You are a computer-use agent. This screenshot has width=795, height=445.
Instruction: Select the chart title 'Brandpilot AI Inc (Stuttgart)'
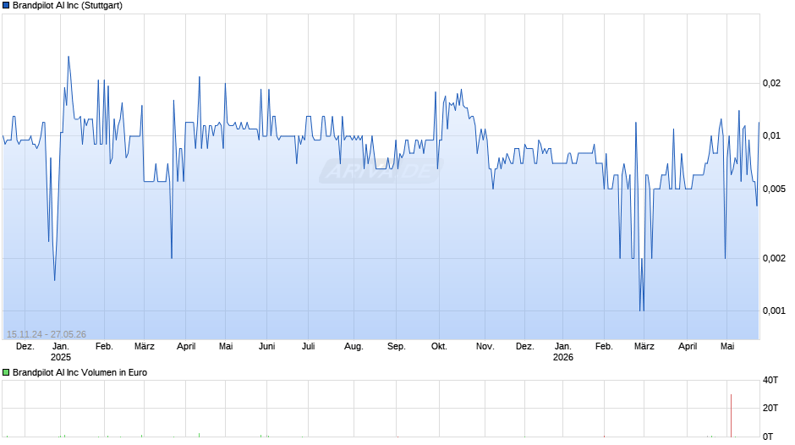click(68, 6)
